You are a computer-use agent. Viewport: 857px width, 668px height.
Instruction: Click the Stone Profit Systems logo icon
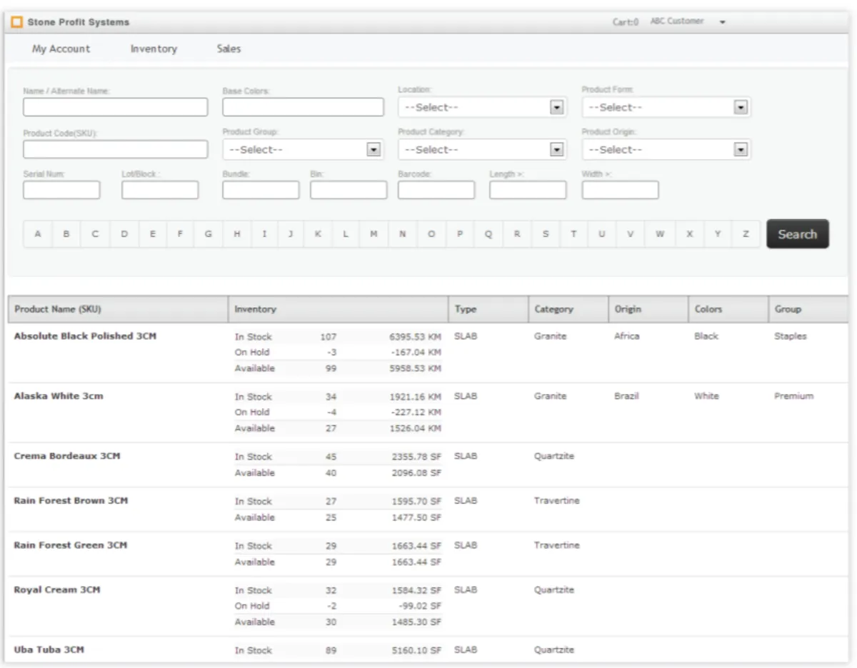click(17, 22)
